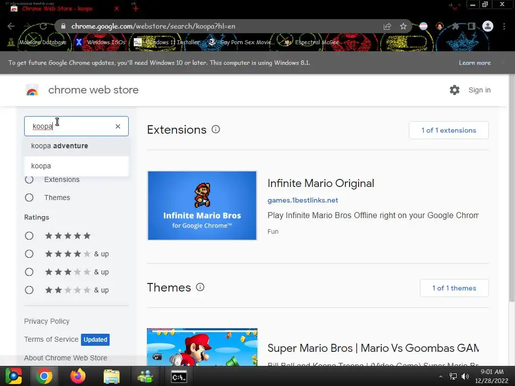Launch Firefox from the taskbar
This screenshot has width=515, height=386.
pos(78,376)
